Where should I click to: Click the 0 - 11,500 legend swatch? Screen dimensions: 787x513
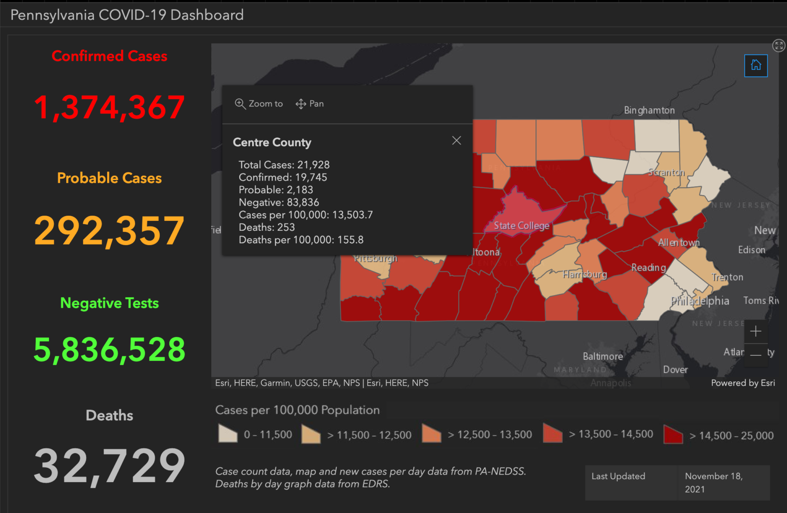(x=228, y=433)
